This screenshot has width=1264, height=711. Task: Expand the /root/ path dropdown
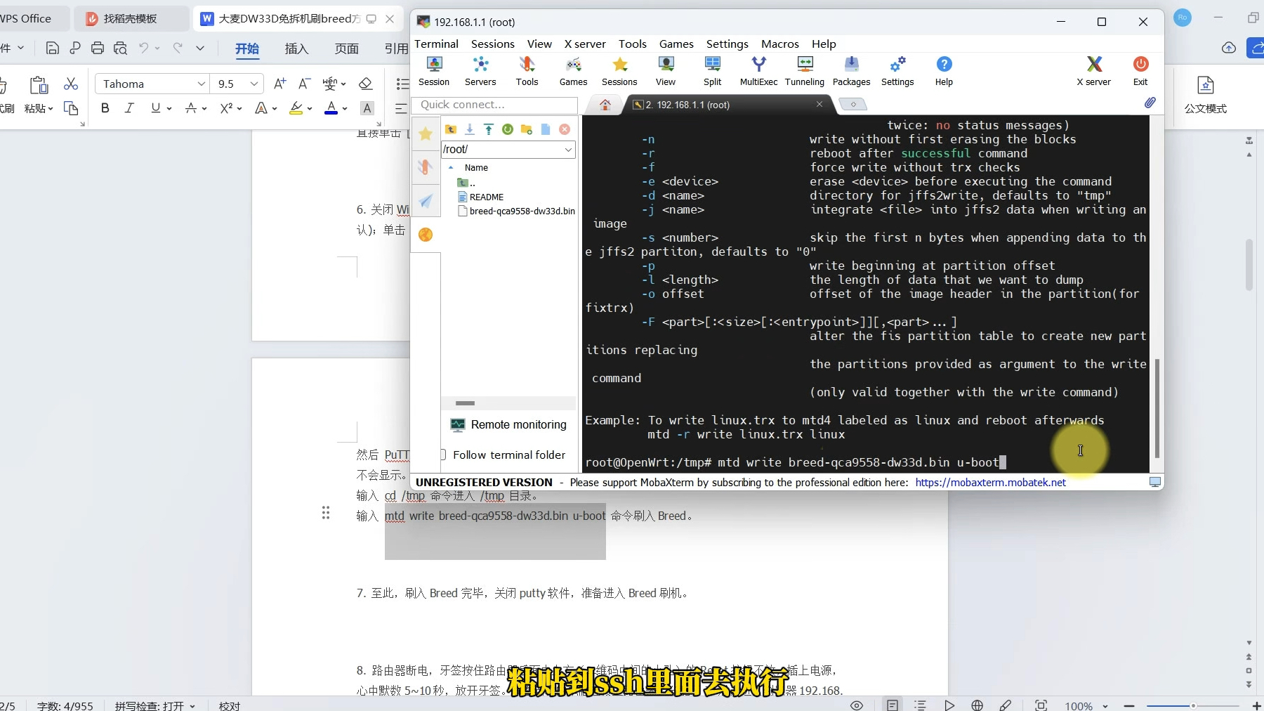(x=568, y=150)
